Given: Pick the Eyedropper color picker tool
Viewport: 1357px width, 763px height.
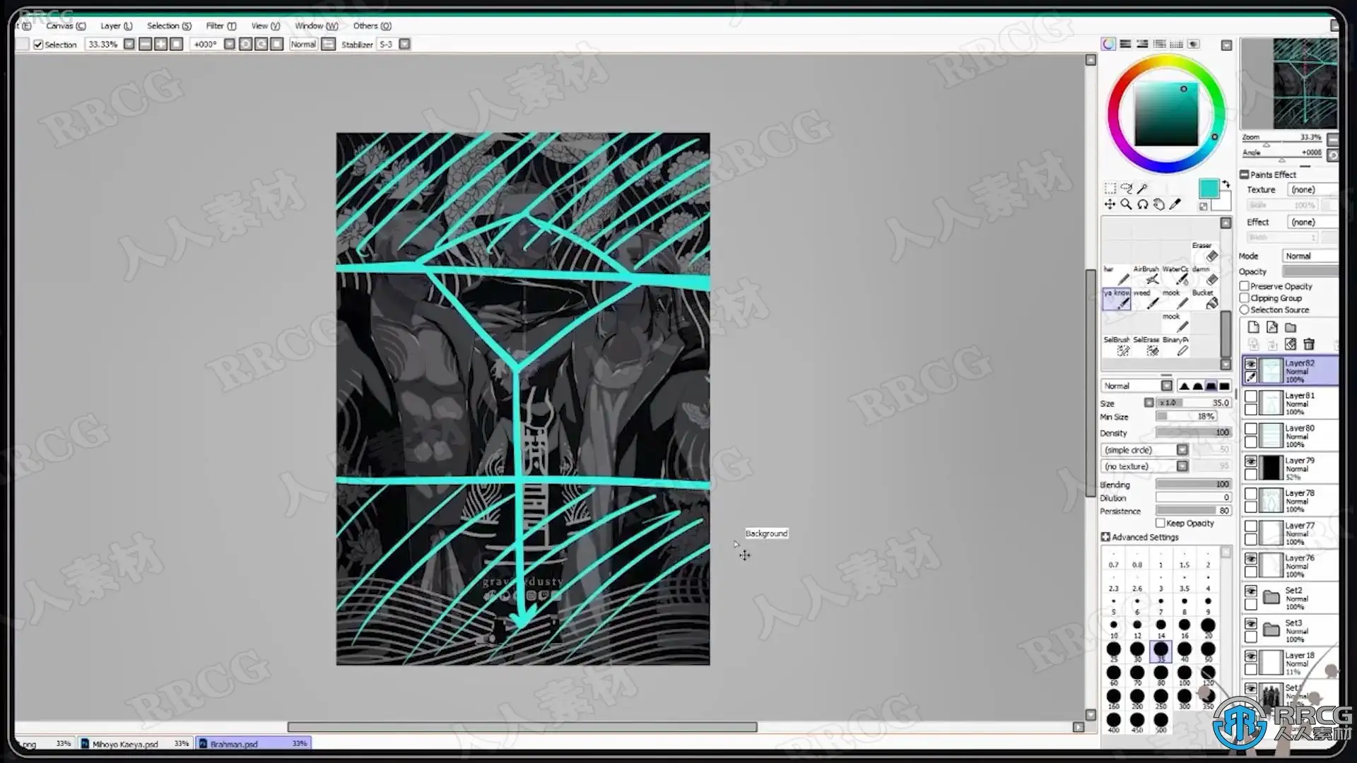Looking at the screenshot, I should 1175,204.
